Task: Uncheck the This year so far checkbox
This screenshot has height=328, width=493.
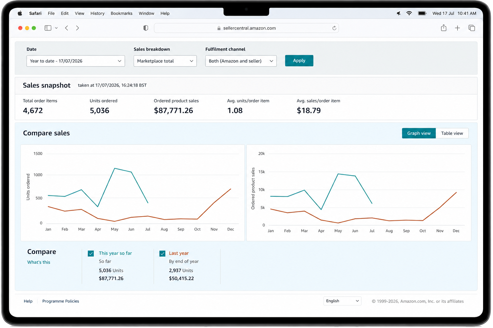Action: (x=91, y=253)
